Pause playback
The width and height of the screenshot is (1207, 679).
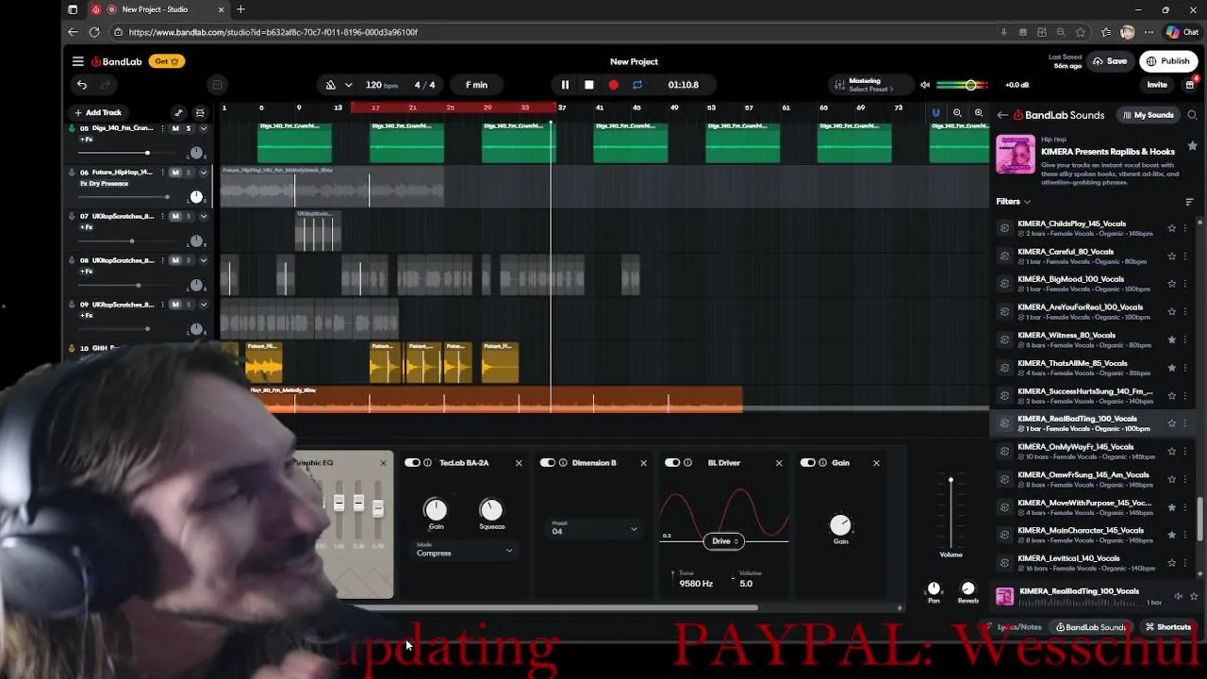pyautogui.click(x=565, y=85)
